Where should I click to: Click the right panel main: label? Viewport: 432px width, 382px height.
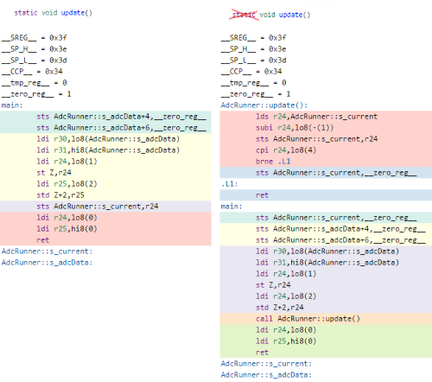coord(232,207)
